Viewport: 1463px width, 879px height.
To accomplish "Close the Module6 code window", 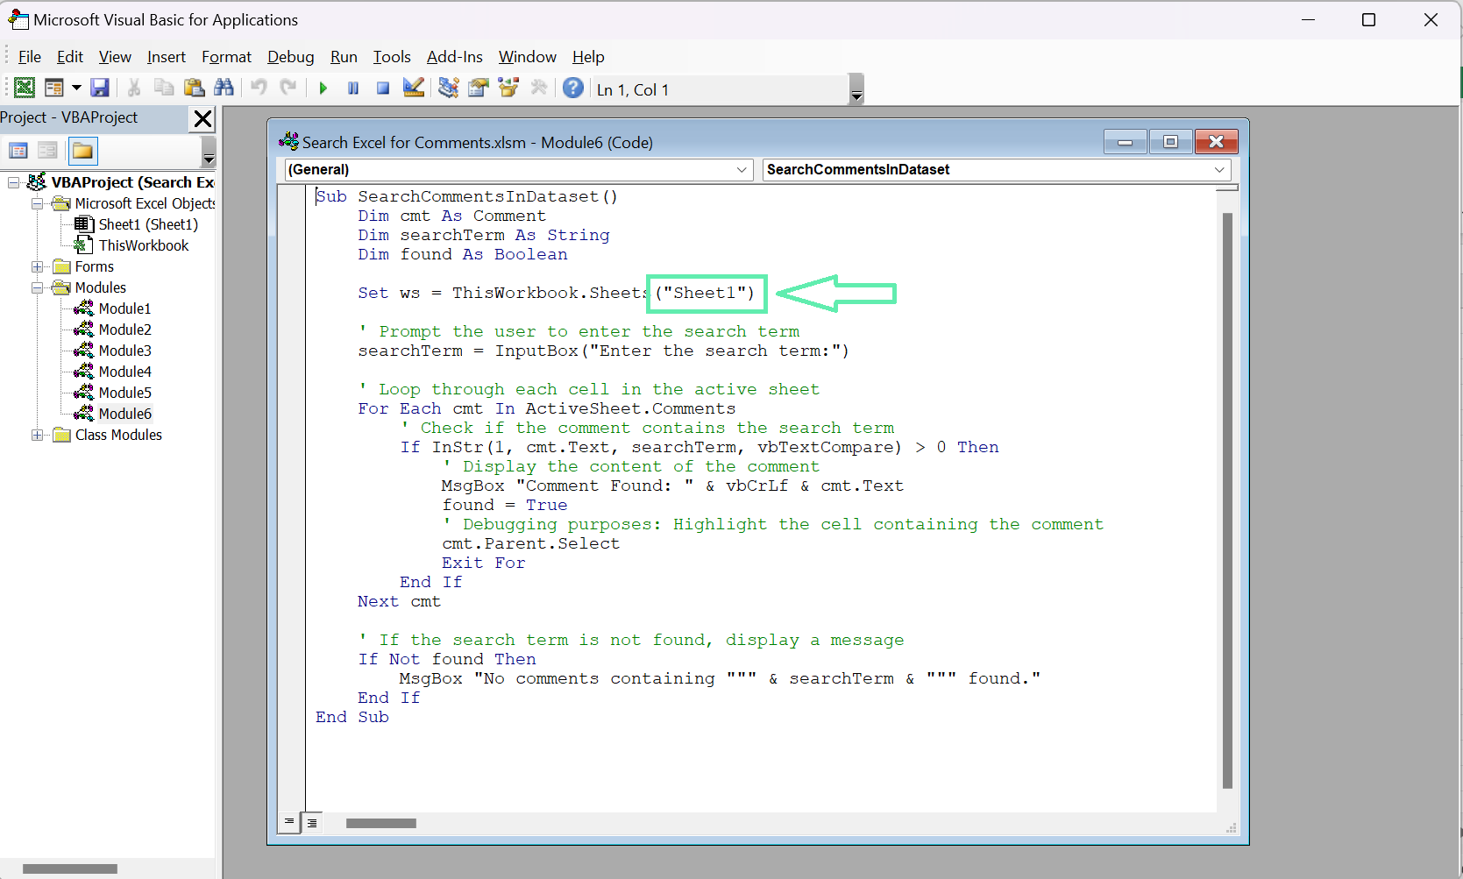I will pos(1216,142).
